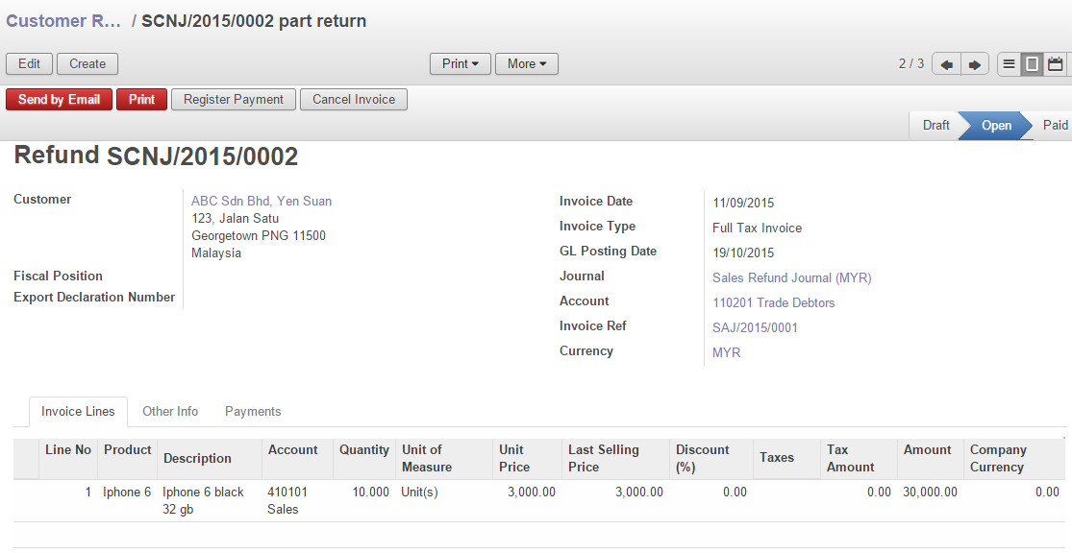The image size is (1072, 553).
Task: Cancel the invoice
Action: tap(353, 99)
